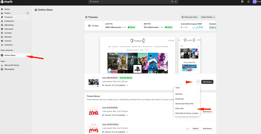Viewport: 261px width, 134px height.
Task: Click the Themes heading icon
Action: click(86, 17)
